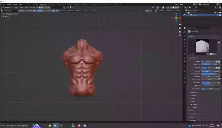Image resolution: width=222 pixels, height=128 pixels.
Task: Click the Clay Strips brush thumbnail preview
Action: click(x=202, y=46)
